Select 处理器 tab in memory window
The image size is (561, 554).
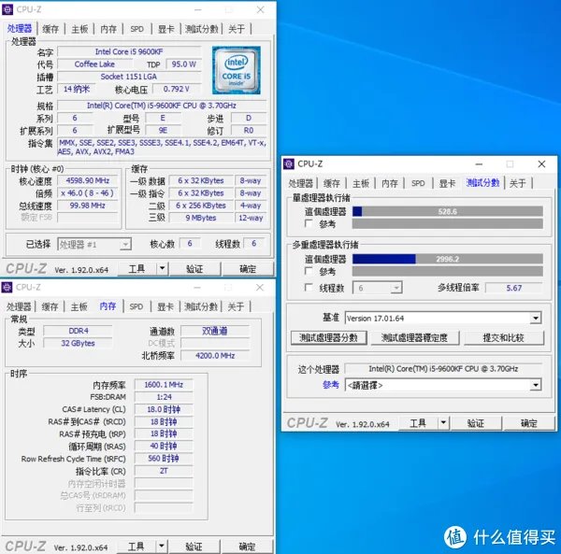pyautogui.click(x=19, y=306)
